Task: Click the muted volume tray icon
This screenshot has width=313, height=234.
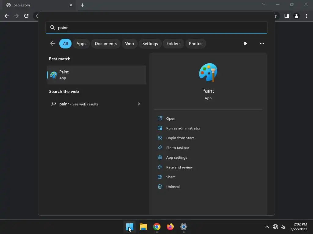Action: (283, 227)
